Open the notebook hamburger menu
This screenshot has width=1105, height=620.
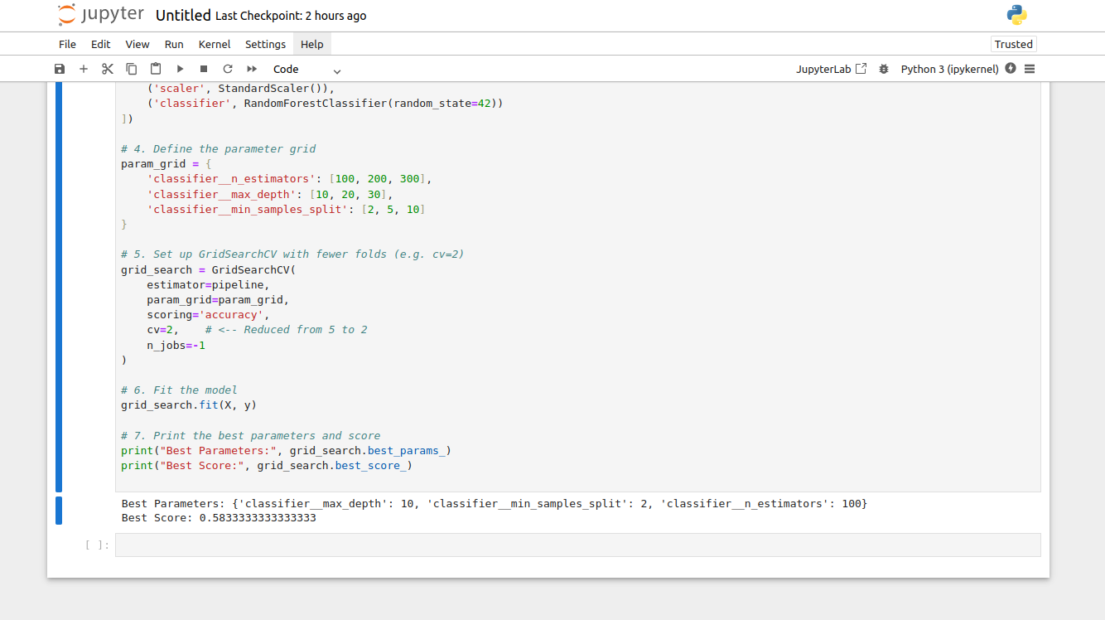[x=1030, y=69]
